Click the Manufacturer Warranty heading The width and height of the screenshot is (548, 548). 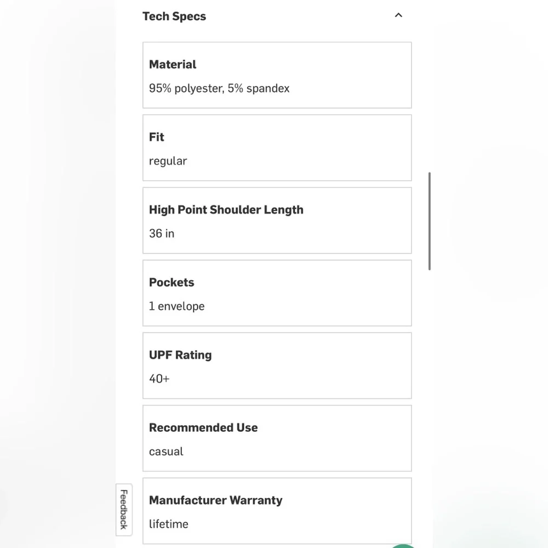click(215, 500)
